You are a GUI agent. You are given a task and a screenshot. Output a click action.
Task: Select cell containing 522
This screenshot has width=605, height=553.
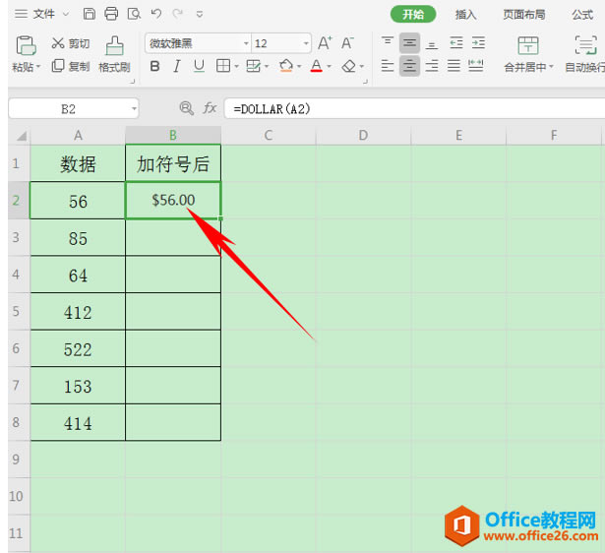coord(78,348)
